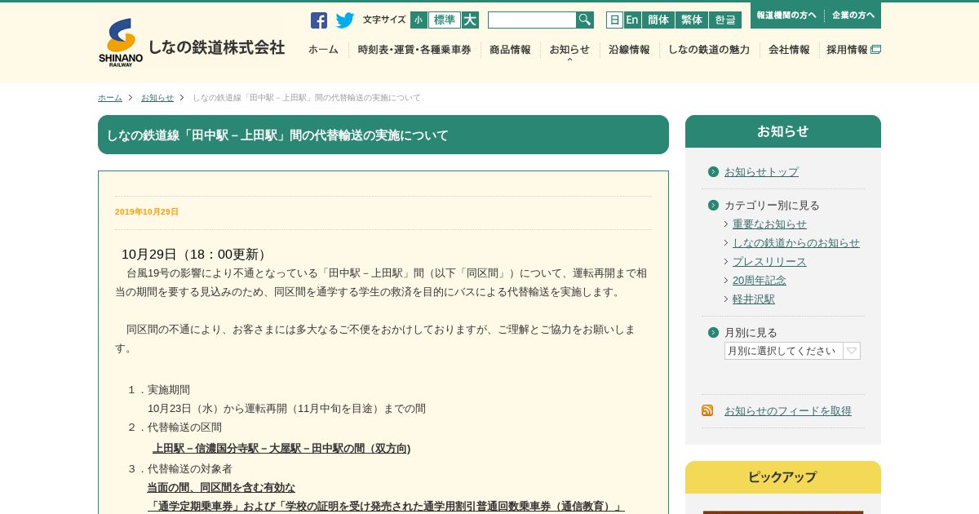
Task: Open 時刻表・運賃・各種乗車券 menu
Action: pyautogui.click(x=414, y=50)
